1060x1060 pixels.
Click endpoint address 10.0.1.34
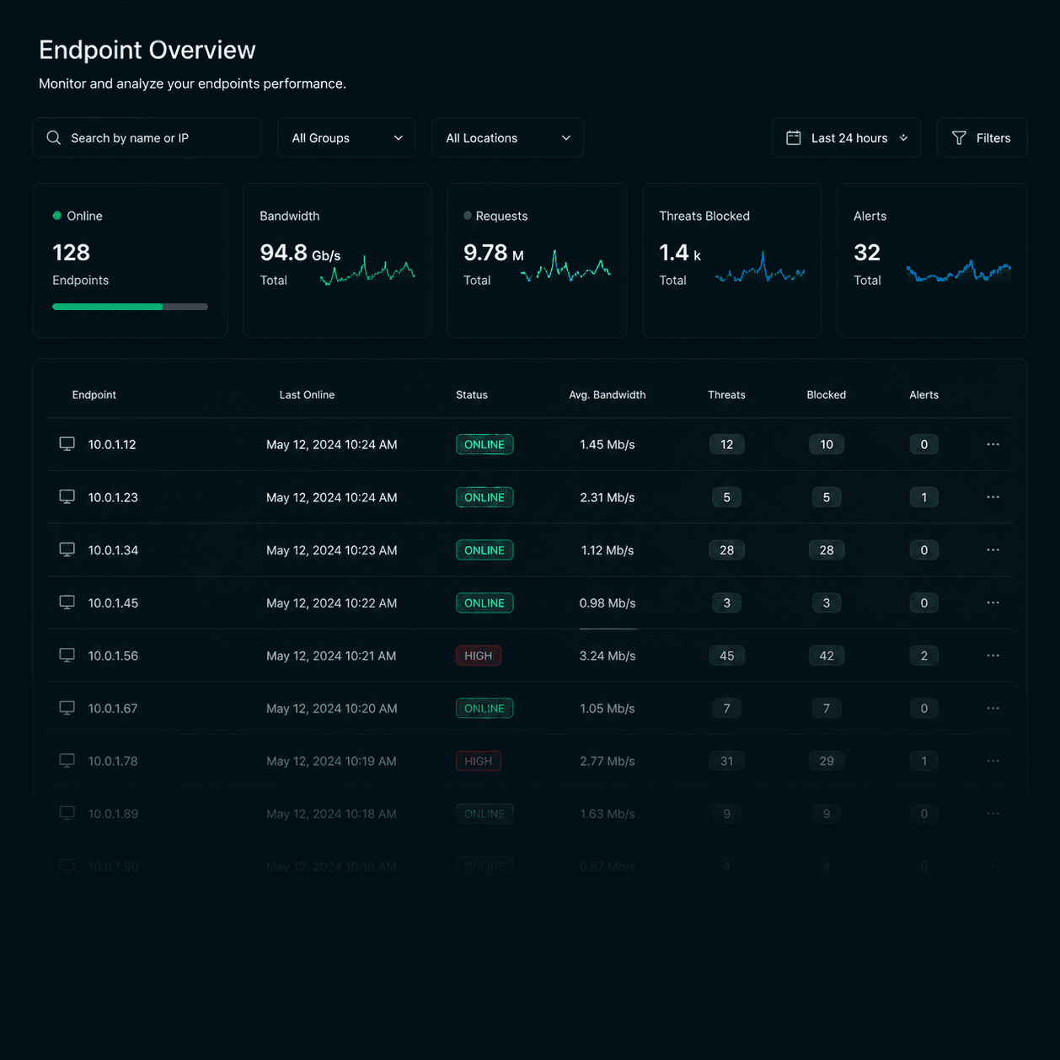(113, 550)
